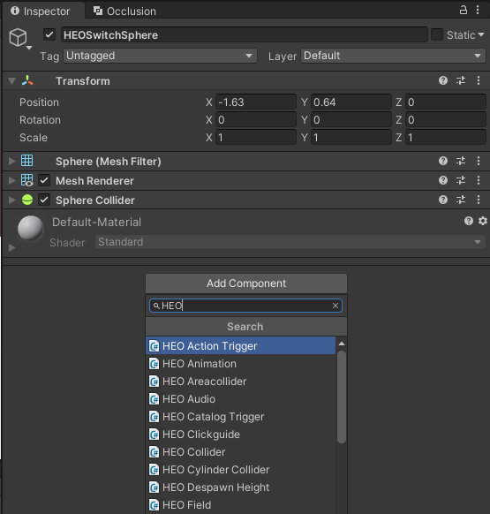Switch to the Occlusion tab
The width and height of the screenshot is (490, 514).
tap(124, 11)
